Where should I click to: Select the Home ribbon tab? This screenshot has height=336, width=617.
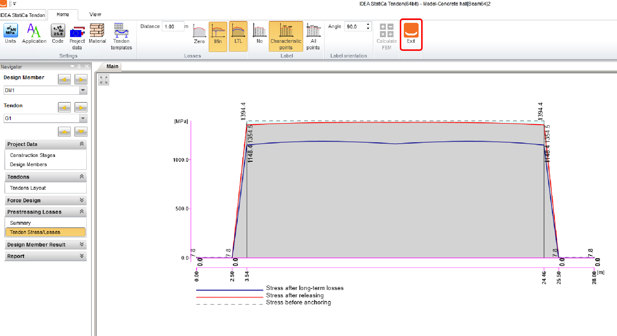[63, 14]
